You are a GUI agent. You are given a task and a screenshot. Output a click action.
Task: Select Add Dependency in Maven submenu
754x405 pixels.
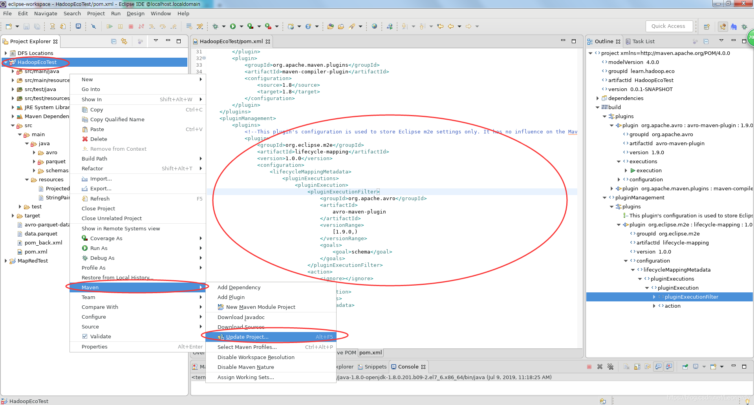[x=271, y=287]
